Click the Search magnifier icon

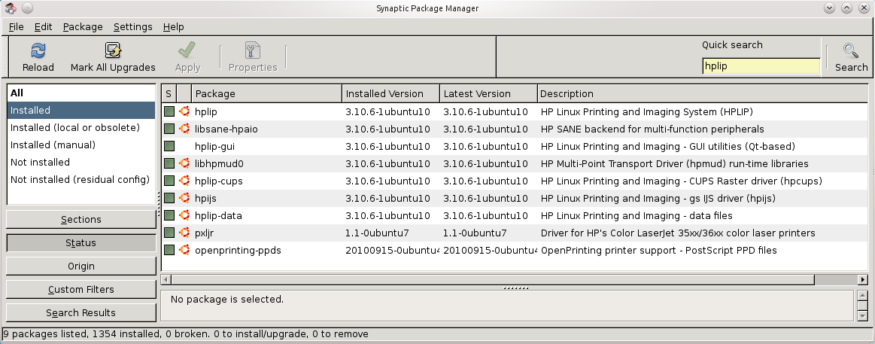[x=851, y=51]
